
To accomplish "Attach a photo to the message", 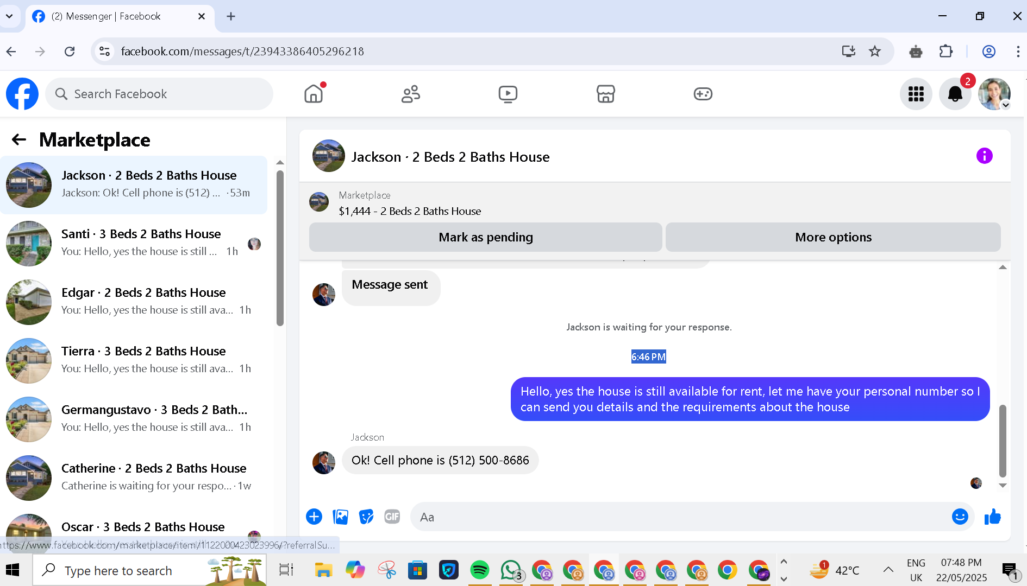I will coord(340,517).
